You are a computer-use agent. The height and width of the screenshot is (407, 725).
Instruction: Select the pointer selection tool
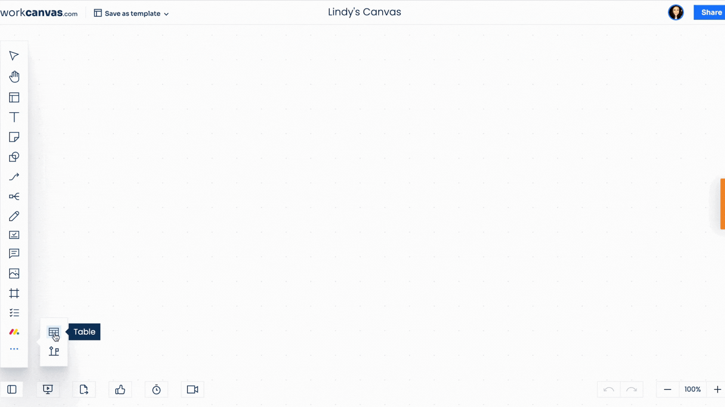[x=14, y=56]
